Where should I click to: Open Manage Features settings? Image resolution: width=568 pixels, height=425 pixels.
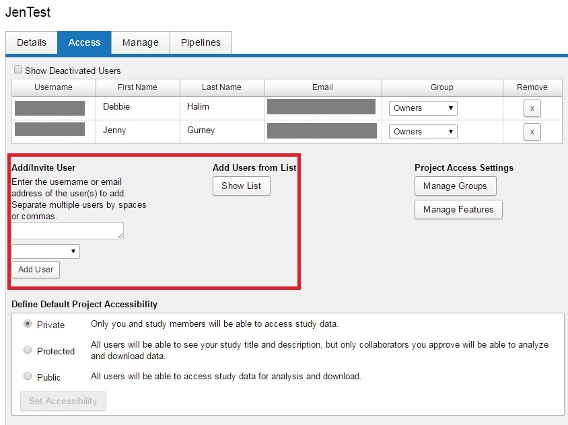(458, 210)
